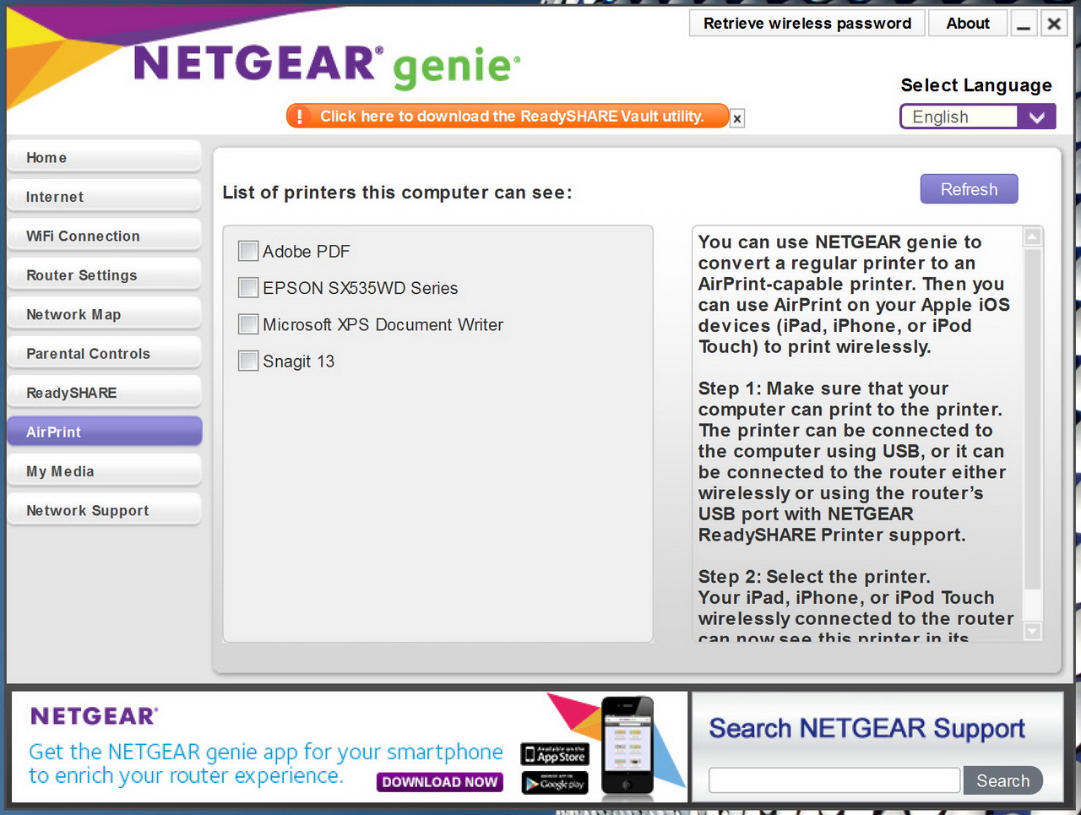Open My Media
Image resolution: width=1081 pixels, height=815 pixels.
pyautogui.click(x=105, y=471)
